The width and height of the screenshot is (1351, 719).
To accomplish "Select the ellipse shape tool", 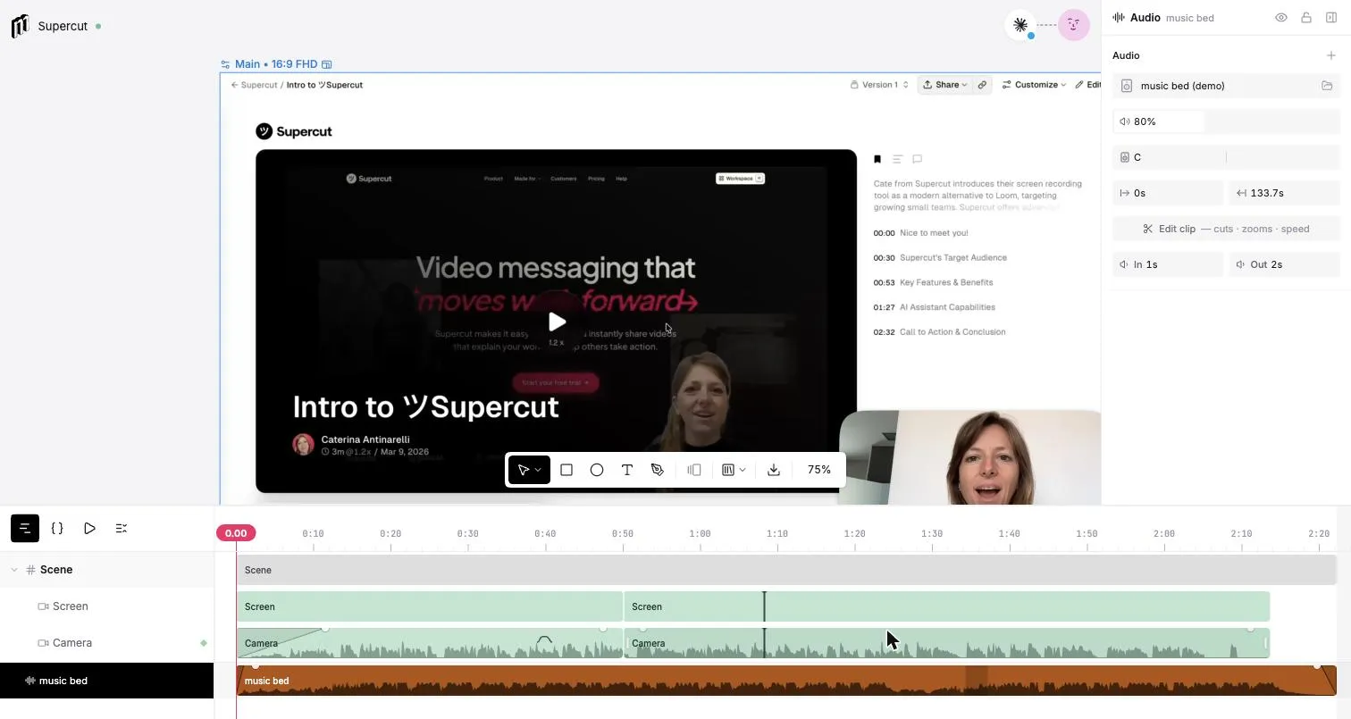I will [597, 470].
